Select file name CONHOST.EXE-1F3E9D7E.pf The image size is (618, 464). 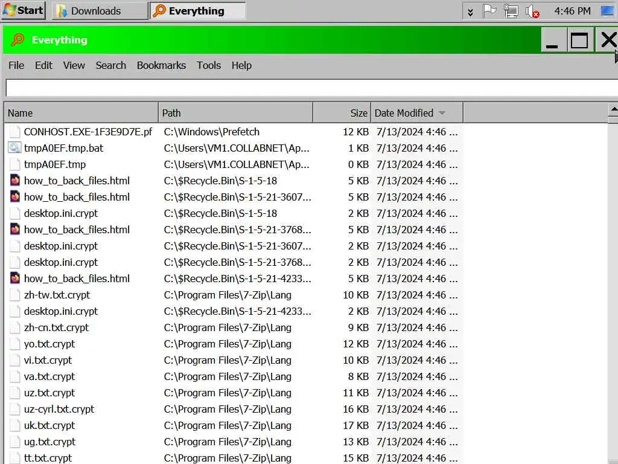pyautogui.click(x=88, y=132)
